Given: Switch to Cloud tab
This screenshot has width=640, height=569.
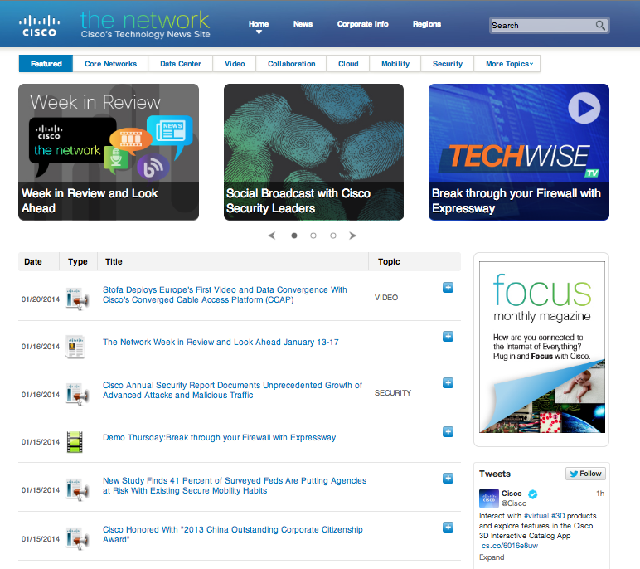Looking at the screenshot, I should (x=348, y=64).
